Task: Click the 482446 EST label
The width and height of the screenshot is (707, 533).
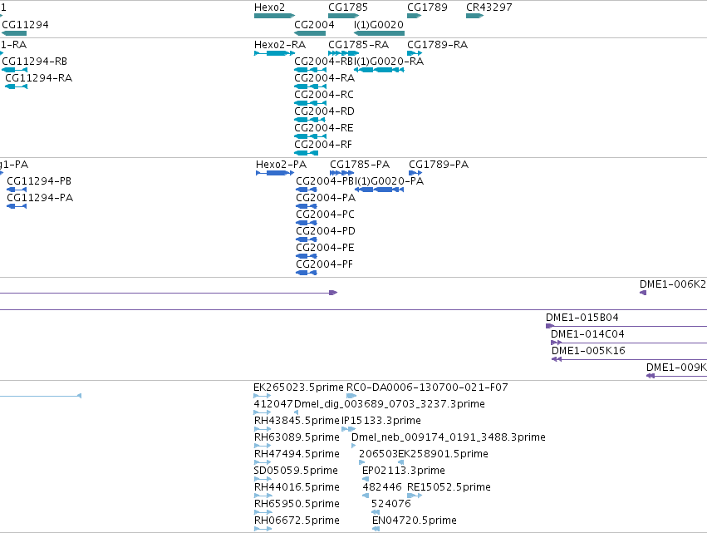Action: coord(382,487)
